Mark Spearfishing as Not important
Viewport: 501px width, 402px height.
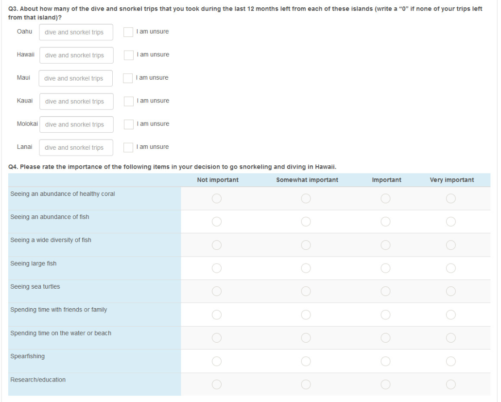(217, 361)
